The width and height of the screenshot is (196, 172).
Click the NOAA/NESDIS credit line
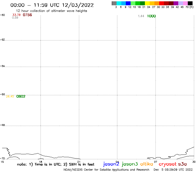pyautogui.click(x=106, y=170)
